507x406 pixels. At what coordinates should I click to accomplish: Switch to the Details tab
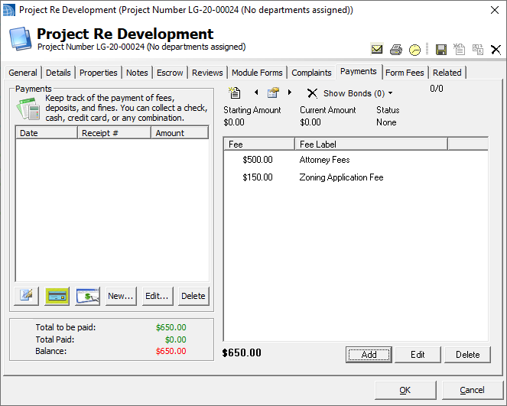(58, 73)
